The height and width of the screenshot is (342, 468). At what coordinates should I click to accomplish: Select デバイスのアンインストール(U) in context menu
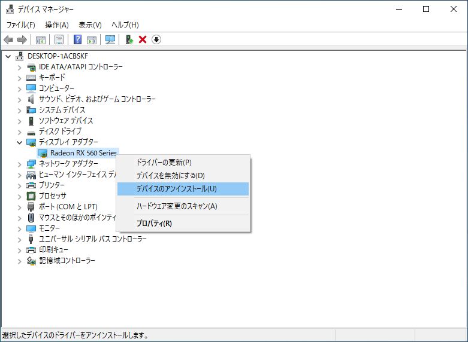(x=183, y=189)
